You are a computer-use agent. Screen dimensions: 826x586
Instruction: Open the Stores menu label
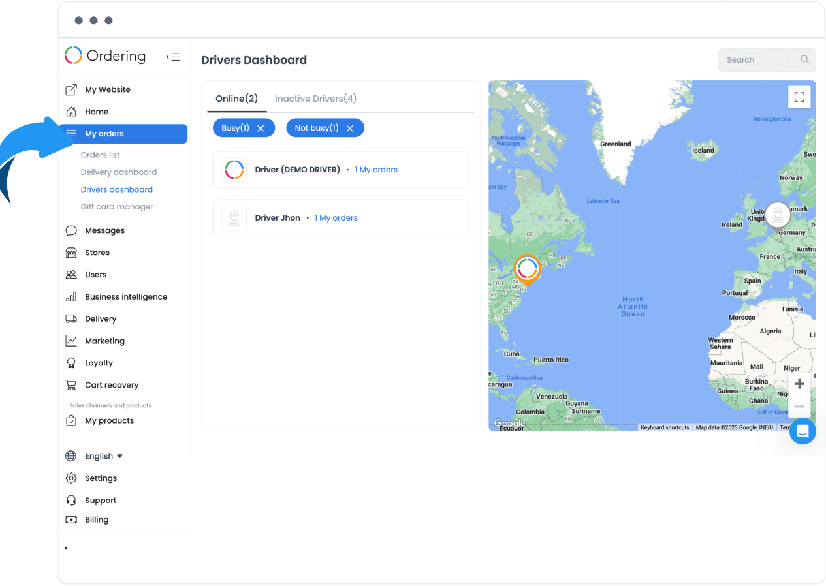click(97, 253)
